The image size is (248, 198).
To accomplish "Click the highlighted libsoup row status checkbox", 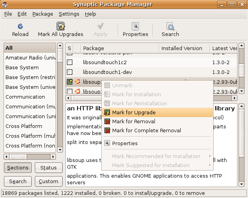I will [70, 82].
